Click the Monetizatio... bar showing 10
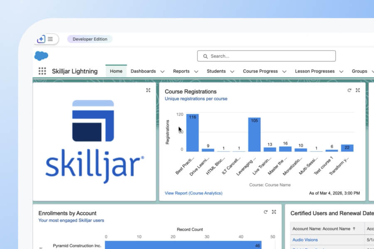374x249 pixels. 301,150
